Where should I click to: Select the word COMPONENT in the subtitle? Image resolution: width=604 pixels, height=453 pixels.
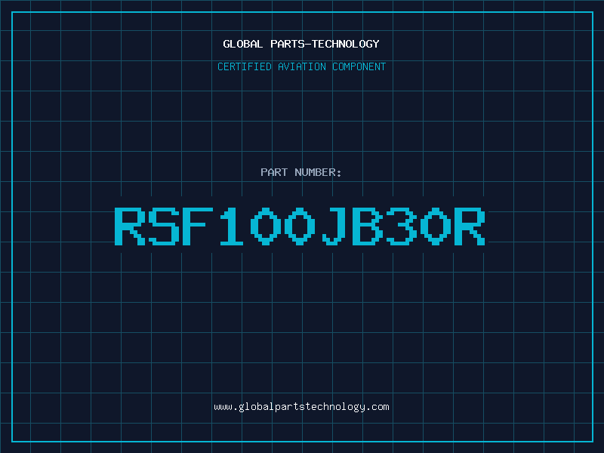(359, 66)
